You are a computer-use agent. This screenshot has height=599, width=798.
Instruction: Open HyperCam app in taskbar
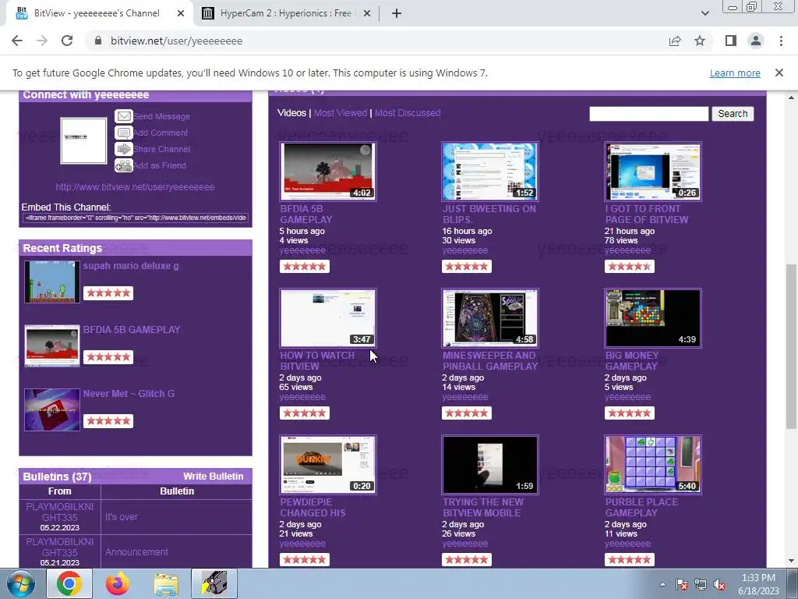click(214, 583)
